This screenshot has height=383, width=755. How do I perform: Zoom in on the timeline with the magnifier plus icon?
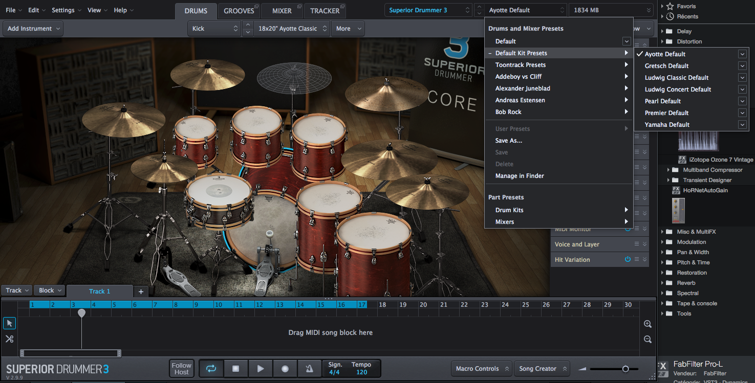pyautogui.click(x=648, y=324)
